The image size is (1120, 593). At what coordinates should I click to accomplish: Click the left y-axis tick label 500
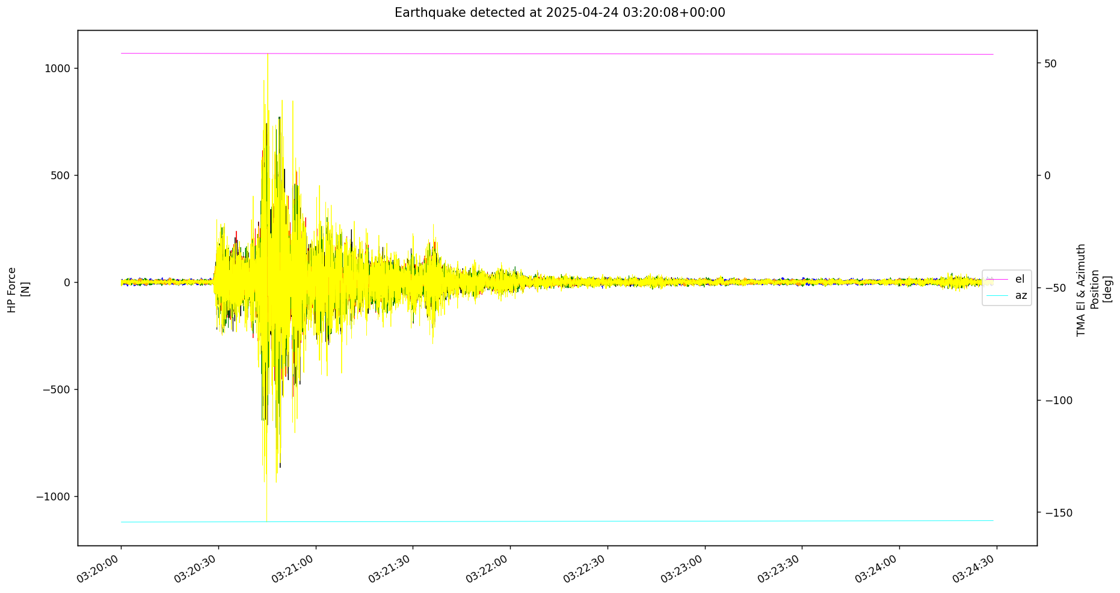pyautogui.click(x=61, y=176)
